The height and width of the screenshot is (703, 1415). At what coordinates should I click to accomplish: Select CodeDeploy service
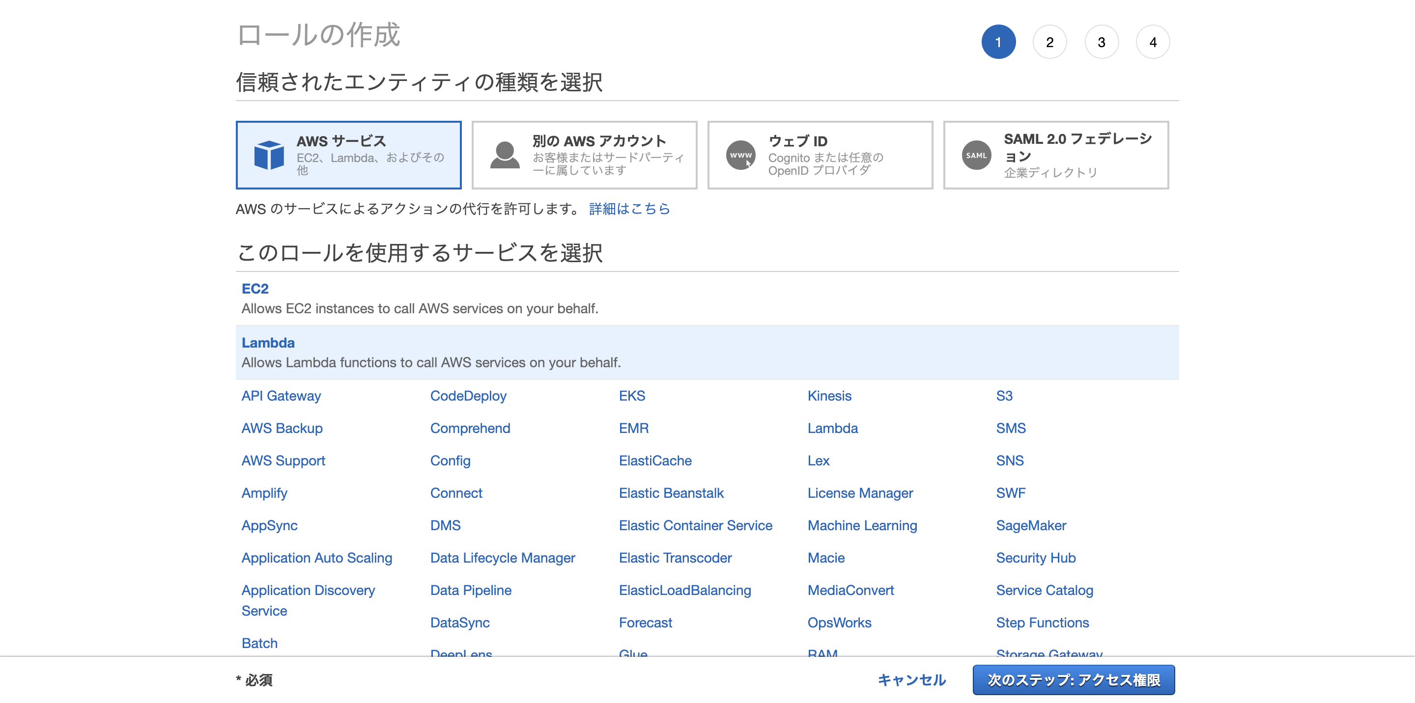point(469,396)
